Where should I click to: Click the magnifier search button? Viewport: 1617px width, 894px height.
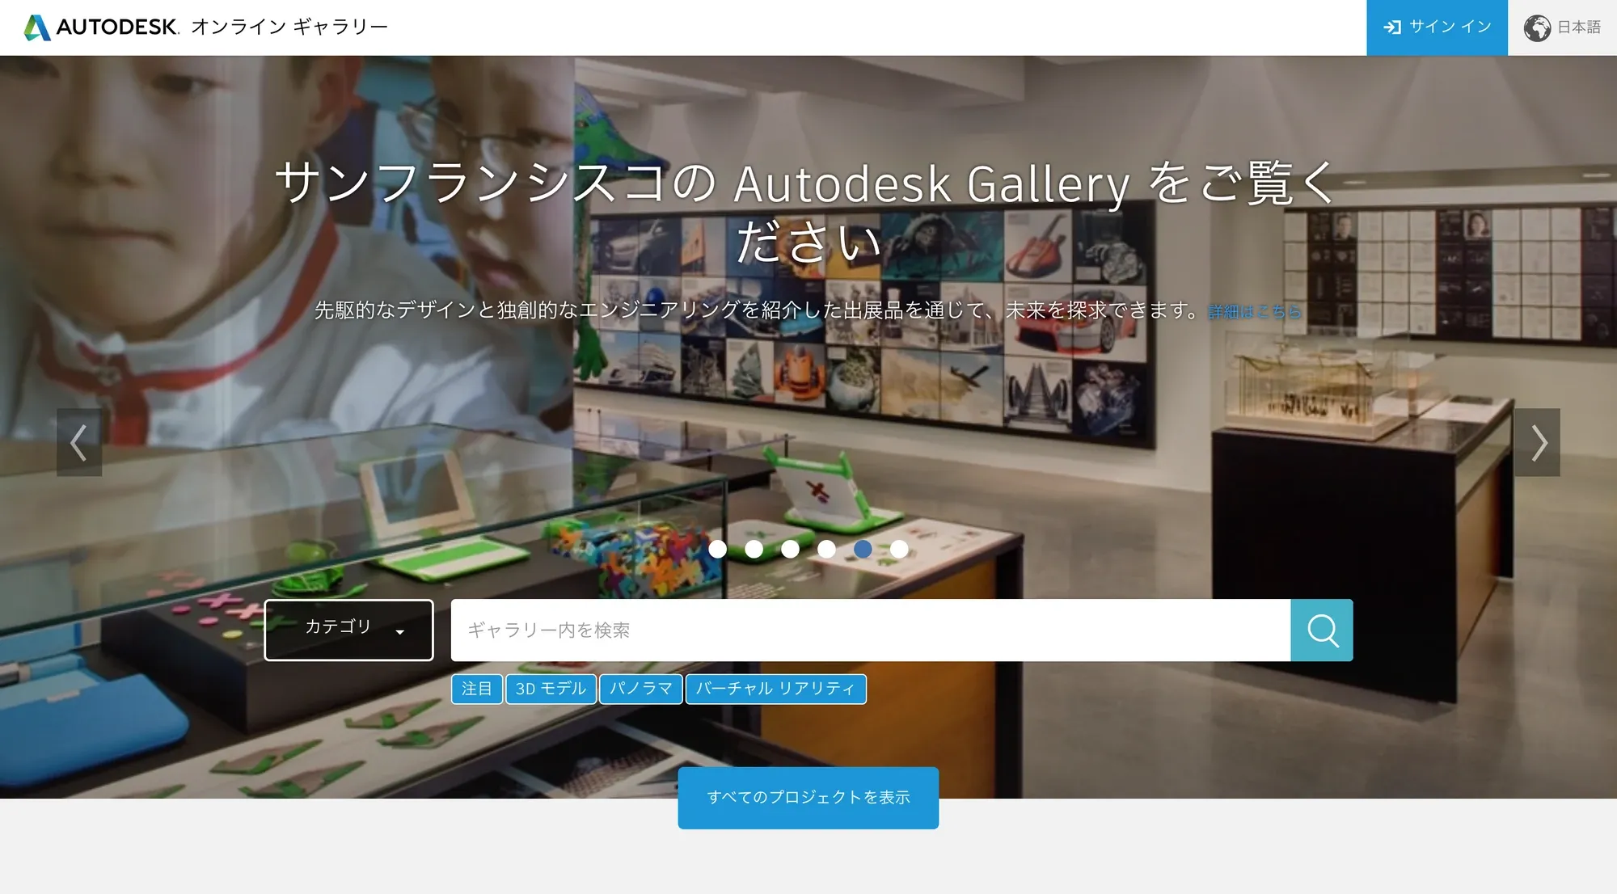1322,630
